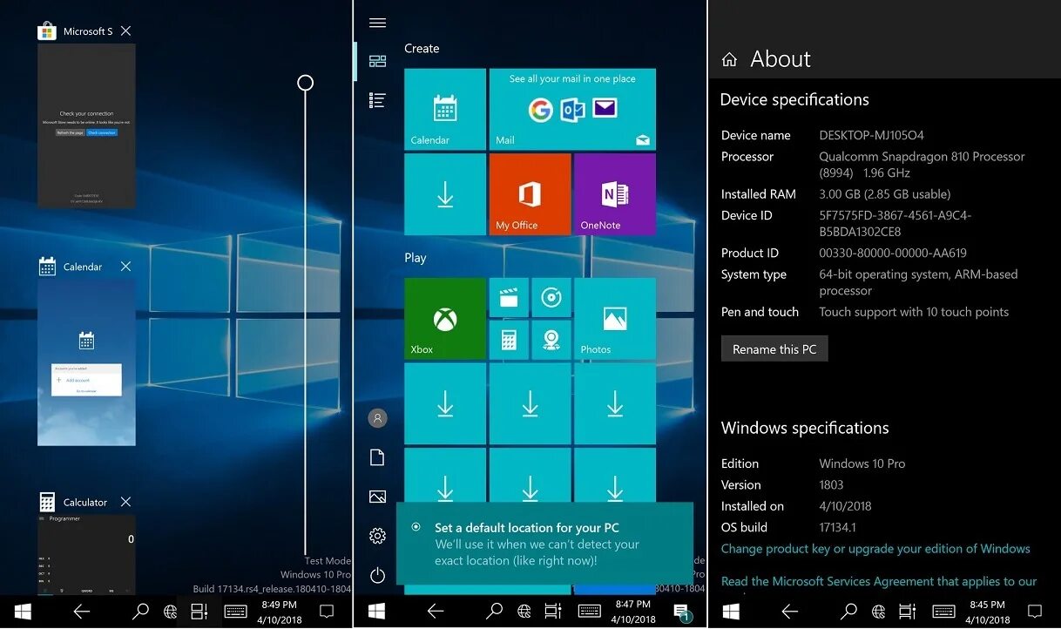Click the back arrow on the About screen taskbar
Screen dimensions: 1061x629
[789, 612]
